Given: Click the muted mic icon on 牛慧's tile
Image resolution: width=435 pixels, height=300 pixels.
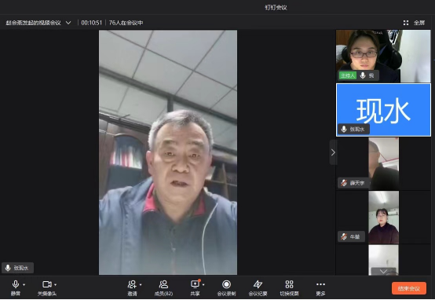Looking at the screenshot, I should [344, 236].
